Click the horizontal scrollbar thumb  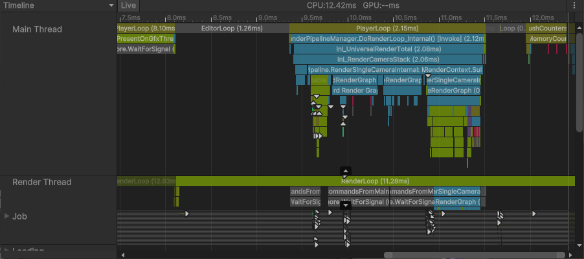click(x=475, y=255)
